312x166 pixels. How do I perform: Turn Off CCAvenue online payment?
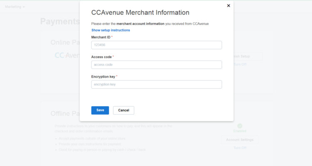tap(240, 65)
